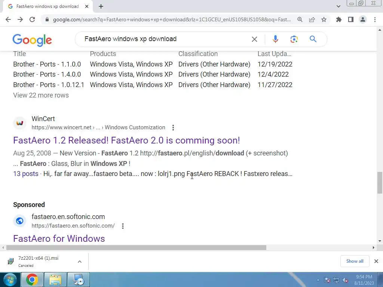
Task: Open WinCert result options three-dot menu
Action: (173, 128)
